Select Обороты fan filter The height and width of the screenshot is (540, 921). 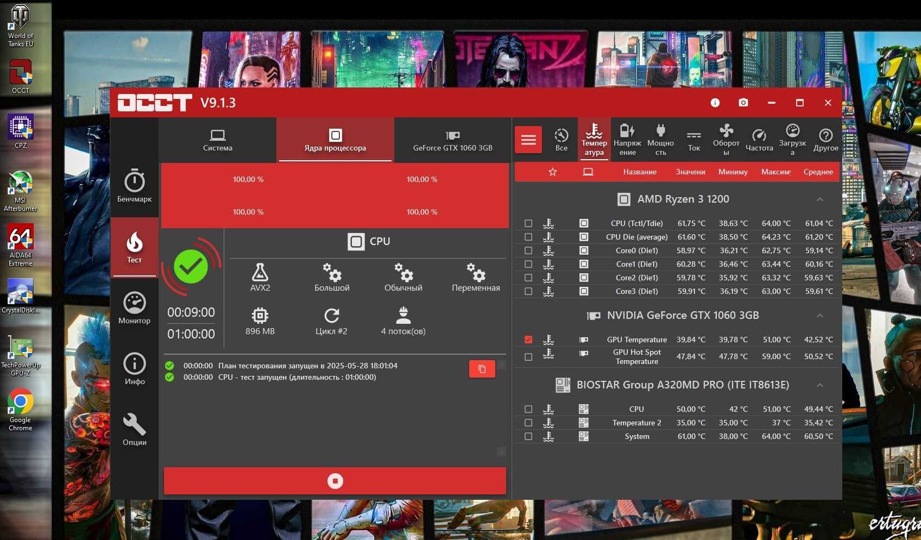point(726,140)
